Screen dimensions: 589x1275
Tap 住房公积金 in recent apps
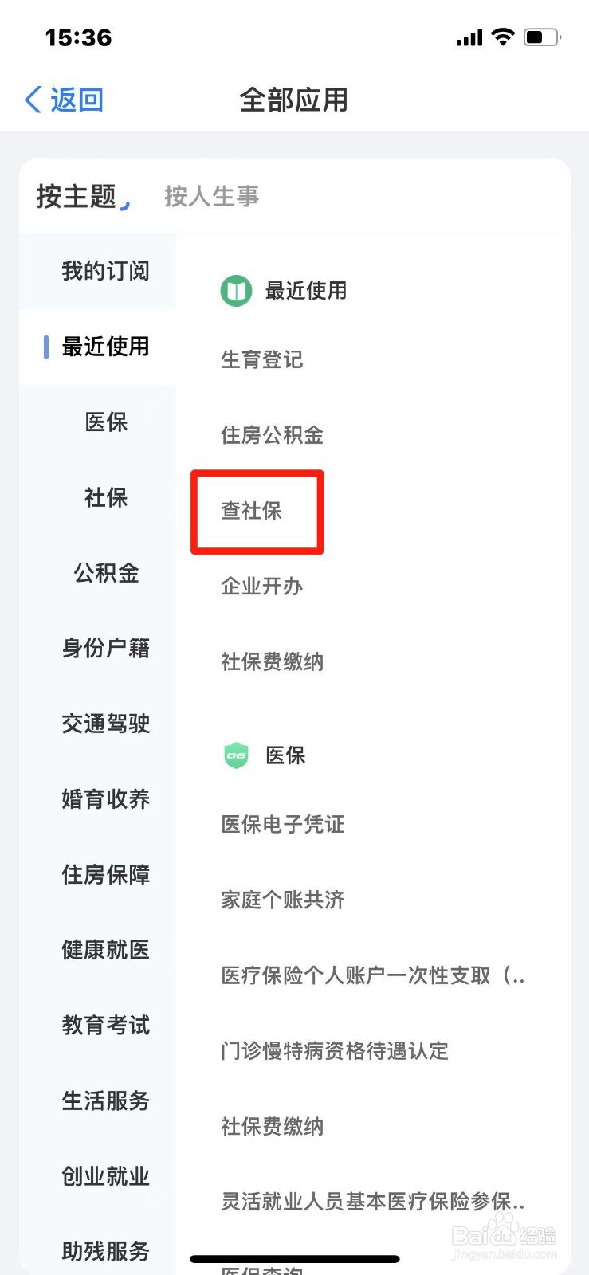pyautogui.click(x=272, y=435)
